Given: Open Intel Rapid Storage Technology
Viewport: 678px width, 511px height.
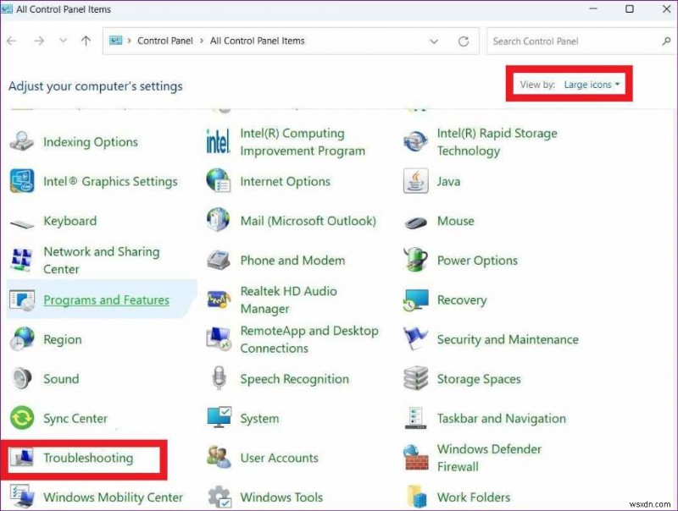Looking at the screenshot, I should pos(496,141).
